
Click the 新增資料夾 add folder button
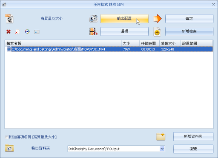pyautogui.click(x=193, y=136)
